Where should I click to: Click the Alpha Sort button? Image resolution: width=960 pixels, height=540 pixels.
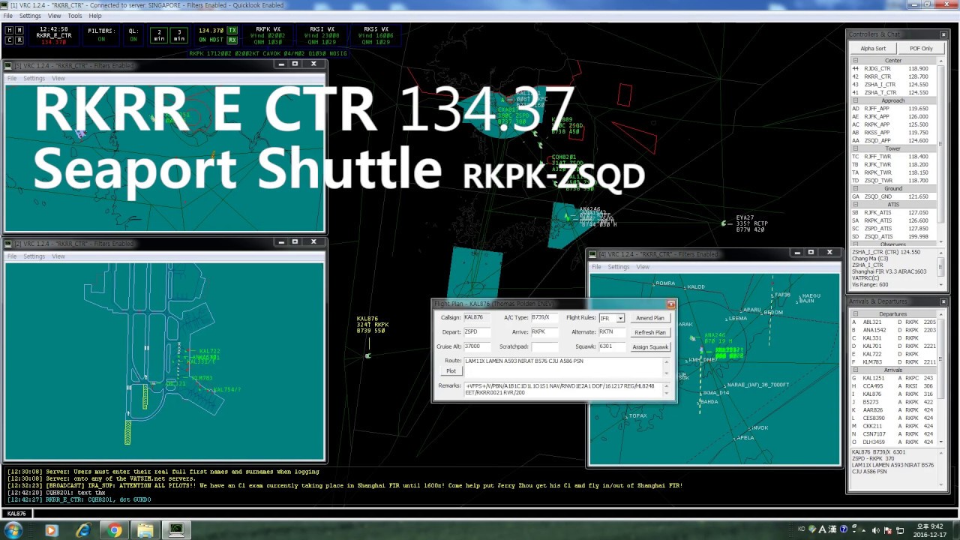pos(873,48)
